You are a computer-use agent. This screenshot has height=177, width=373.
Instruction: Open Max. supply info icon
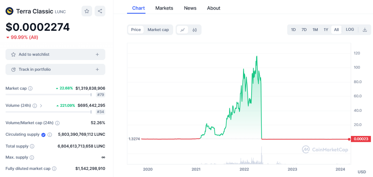[32, 157]
